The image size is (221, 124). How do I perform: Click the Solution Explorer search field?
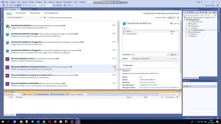(x=198, y=15)
